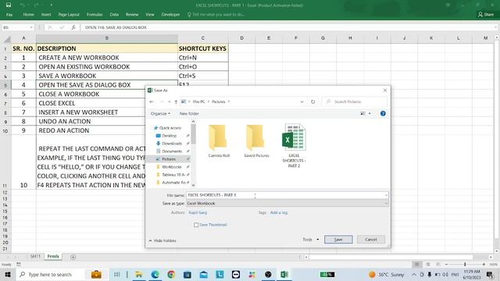The image size is (500, 281).
Task: Click the New sheet plus icon
Action: point(73,257)
